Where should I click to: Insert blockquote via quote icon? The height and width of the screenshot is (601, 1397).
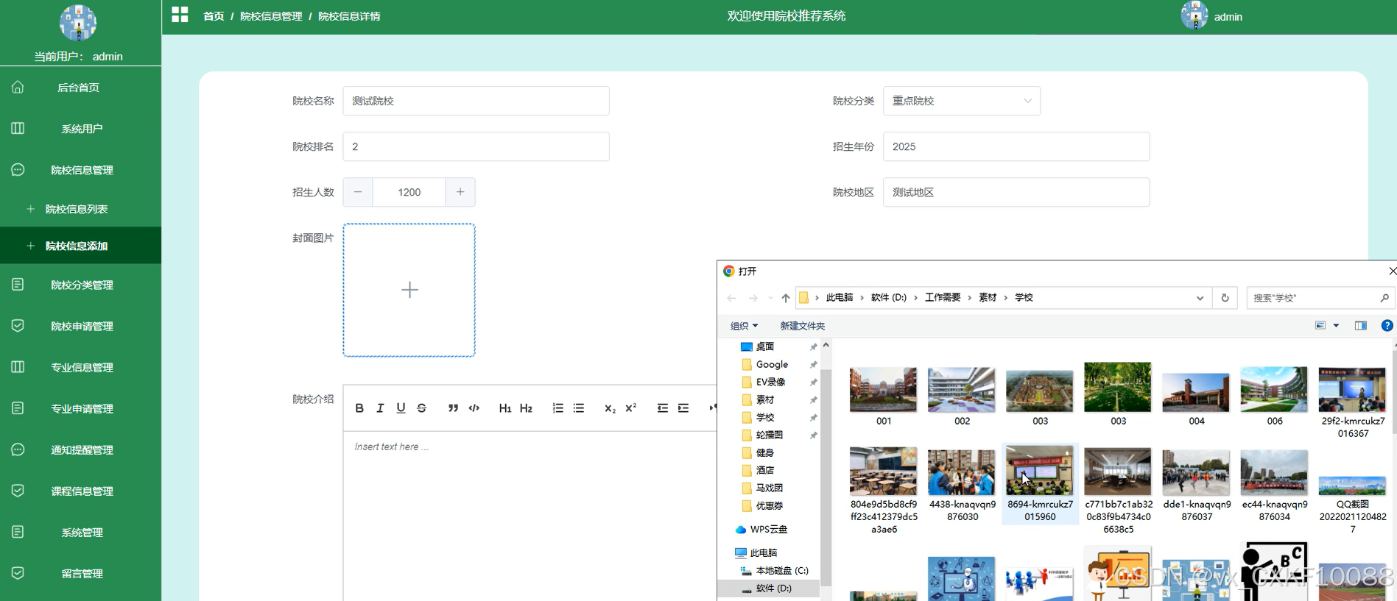pos(453,408)
